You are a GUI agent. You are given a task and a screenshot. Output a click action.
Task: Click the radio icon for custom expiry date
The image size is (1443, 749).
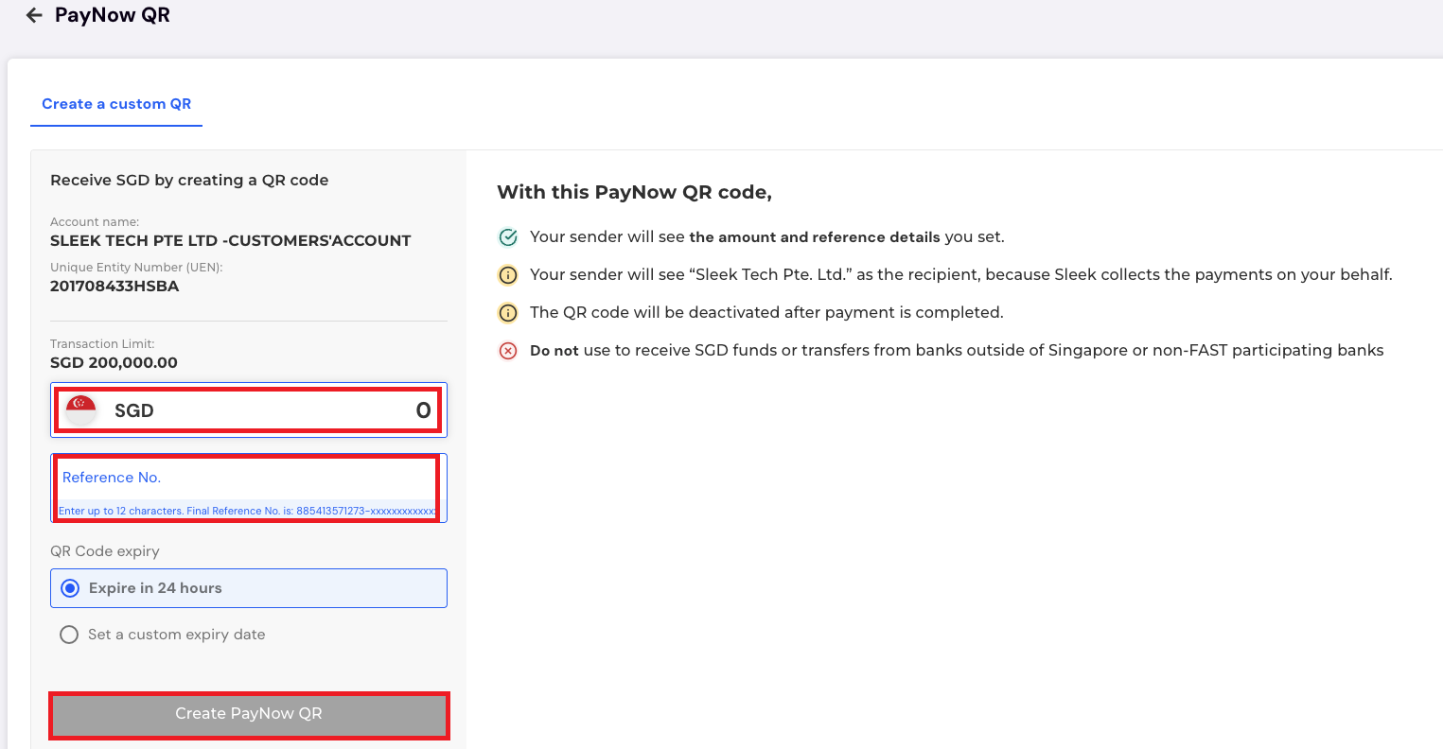pos(68,634)
